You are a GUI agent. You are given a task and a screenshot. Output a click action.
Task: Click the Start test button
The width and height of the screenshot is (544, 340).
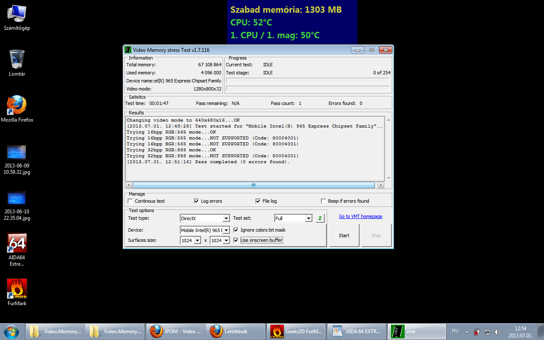(x=344, y=235)
